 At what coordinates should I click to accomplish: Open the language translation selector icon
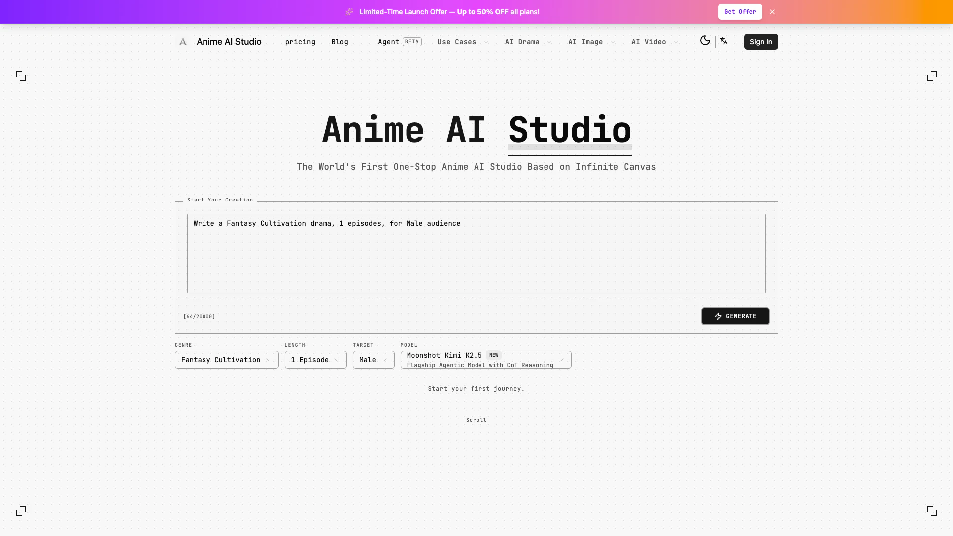point(724,41)
